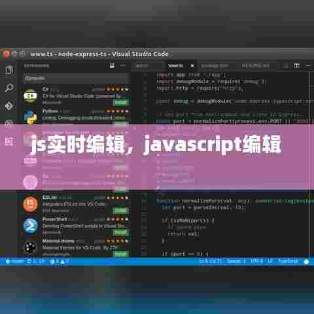This screenshot has width=314, height=314.
Task: Click the normalizePort function line in editor
Action: [235, 201]
